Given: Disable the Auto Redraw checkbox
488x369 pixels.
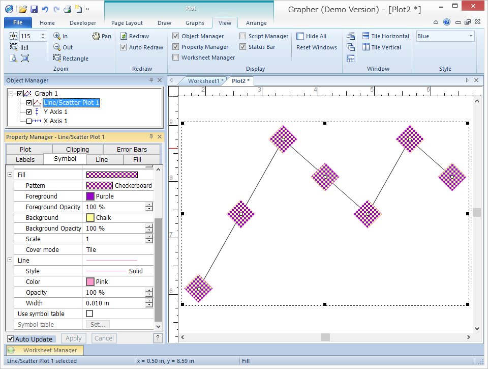Looking at the screenshot, I should pyautogui.click(x=124, y=47).
